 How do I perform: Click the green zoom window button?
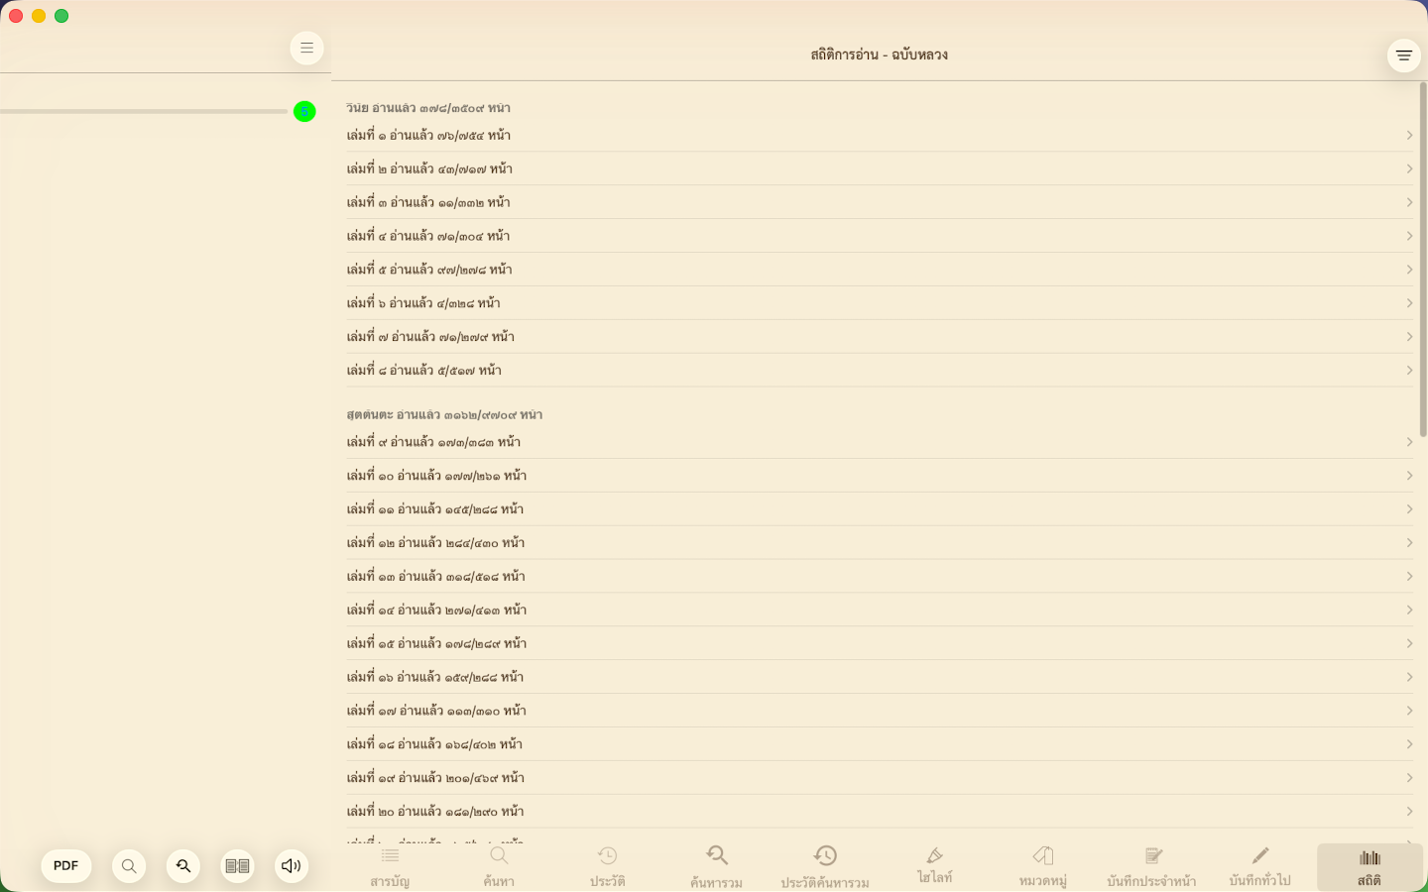(61, 16)
